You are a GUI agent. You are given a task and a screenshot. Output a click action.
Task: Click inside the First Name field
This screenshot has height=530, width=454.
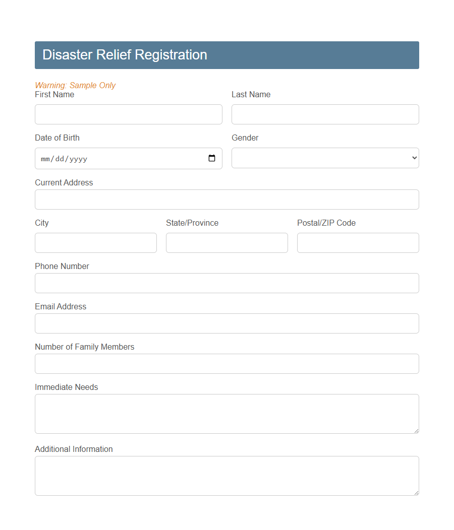click(x=128, y=114)
